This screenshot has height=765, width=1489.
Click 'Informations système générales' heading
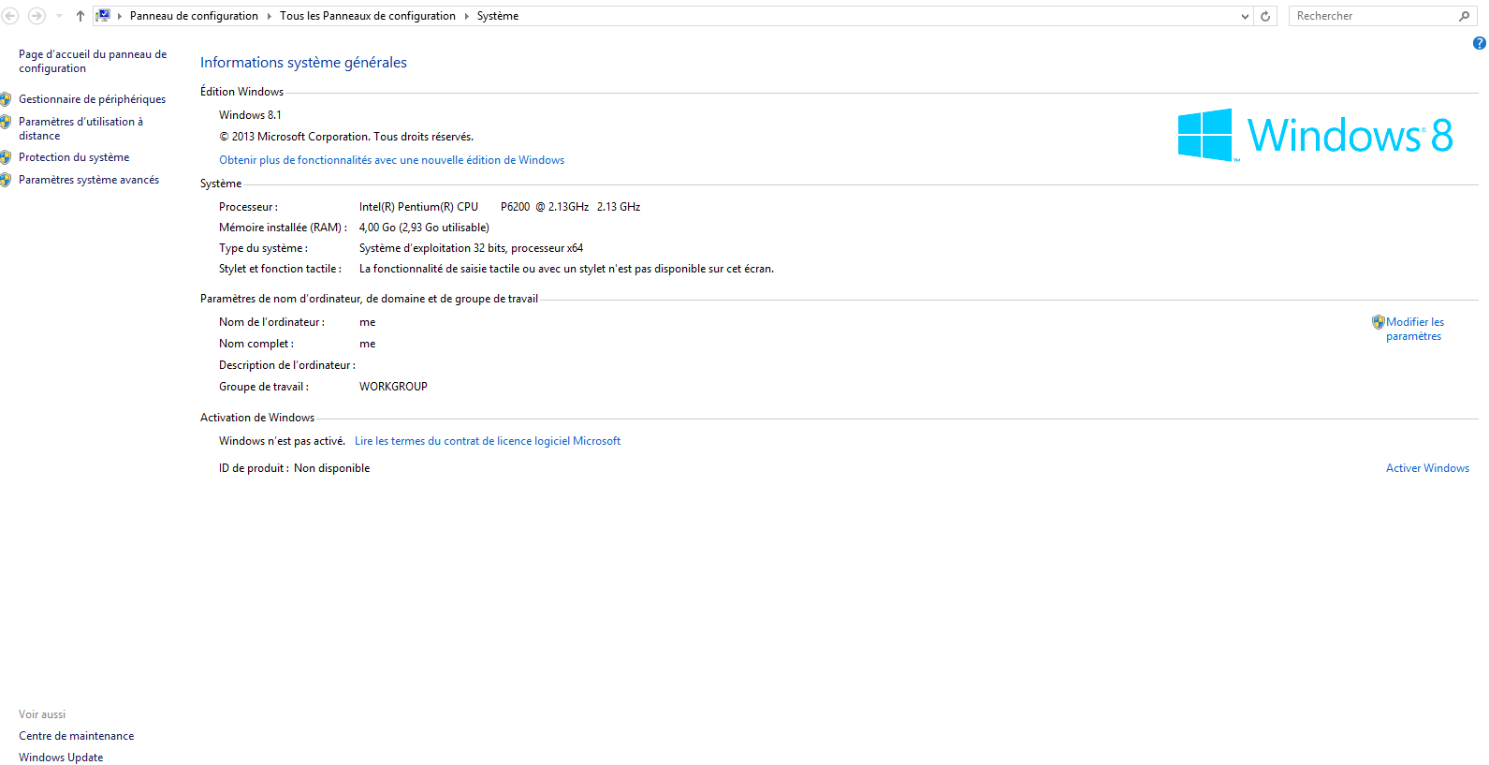303,63
